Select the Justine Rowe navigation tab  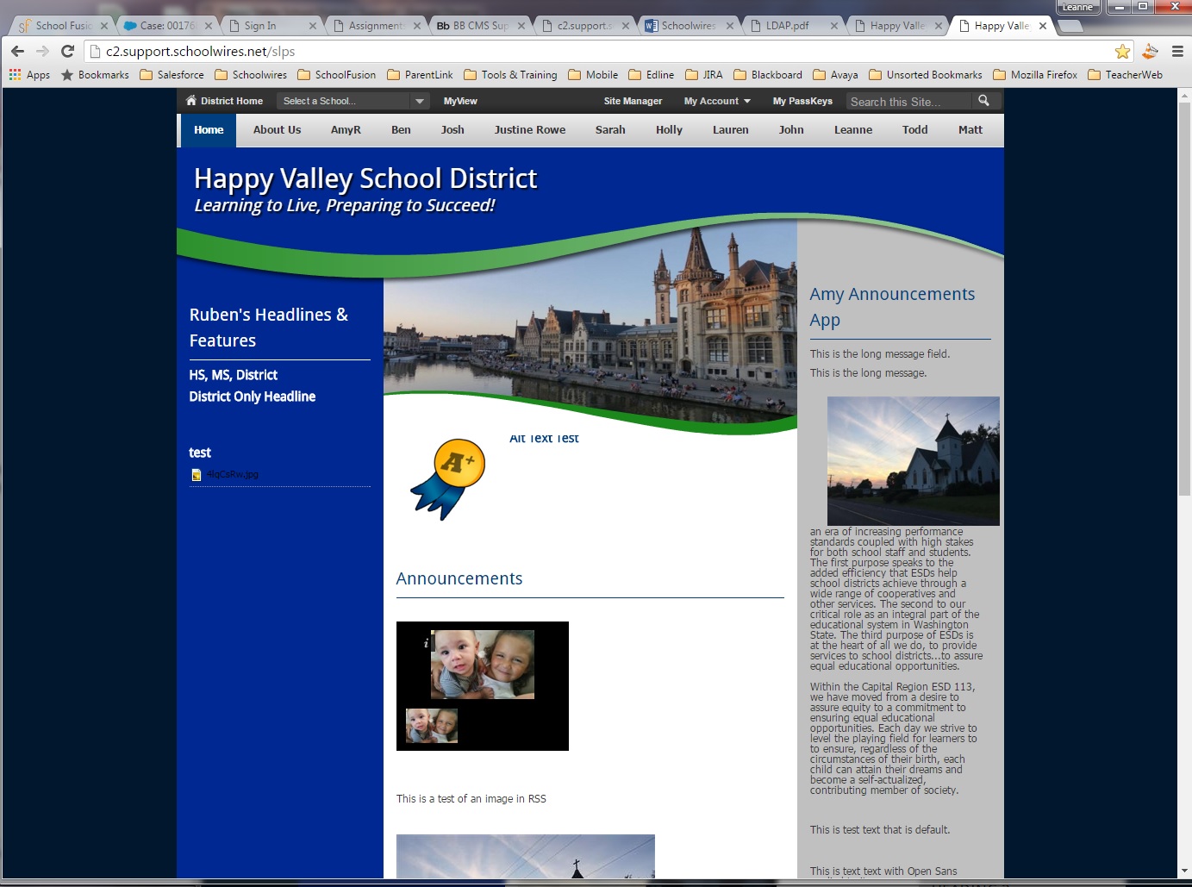point(529,130)
